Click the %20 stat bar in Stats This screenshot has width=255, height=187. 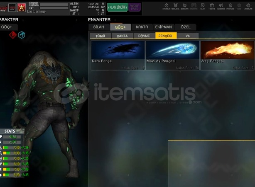click(x=12, y=175)
